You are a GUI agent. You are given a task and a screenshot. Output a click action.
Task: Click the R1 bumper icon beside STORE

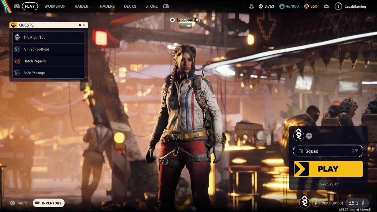click(166, 6)
